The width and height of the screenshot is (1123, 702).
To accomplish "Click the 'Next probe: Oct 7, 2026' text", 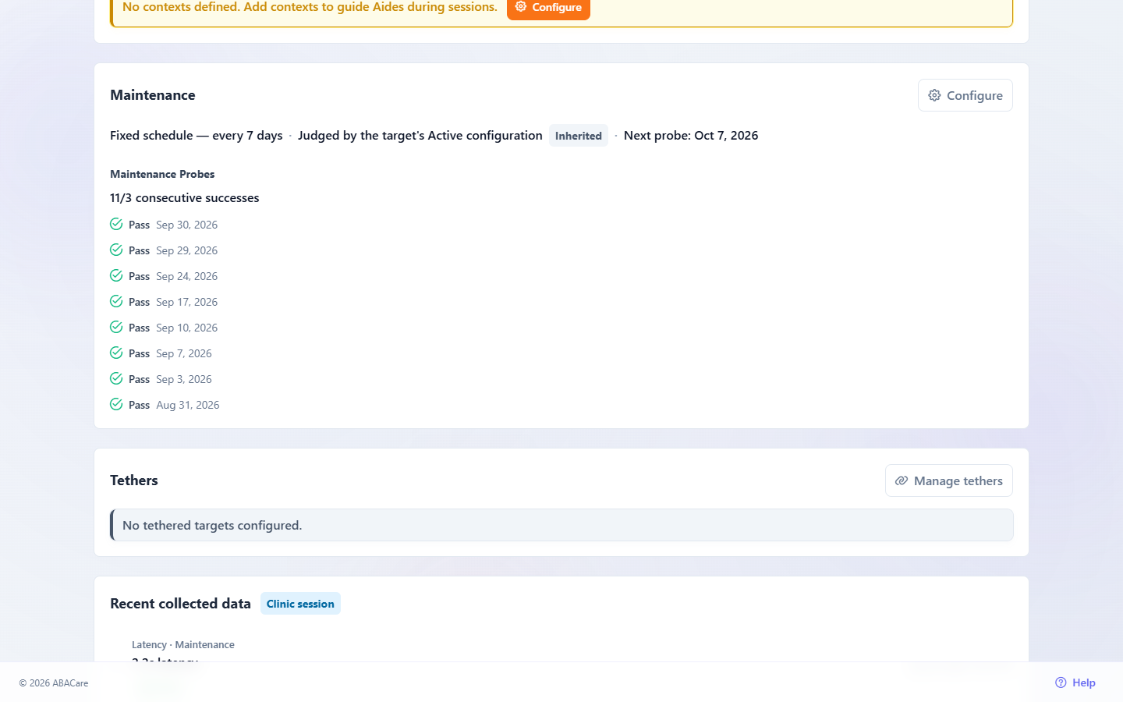I will pos(691,136).
